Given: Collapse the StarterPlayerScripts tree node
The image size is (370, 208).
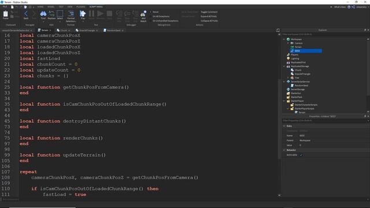Looking at the screenshot, I should click(x=288, y=109).
